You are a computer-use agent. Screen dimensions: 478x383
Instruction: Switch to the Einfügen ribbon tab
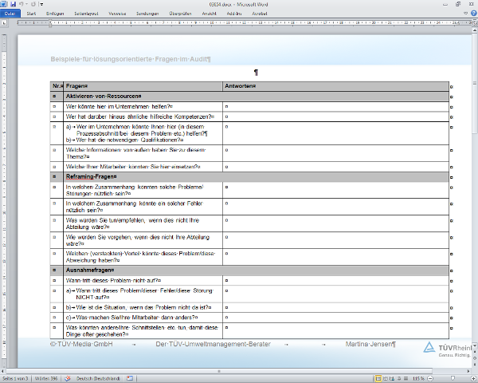(x=55, y=14)
